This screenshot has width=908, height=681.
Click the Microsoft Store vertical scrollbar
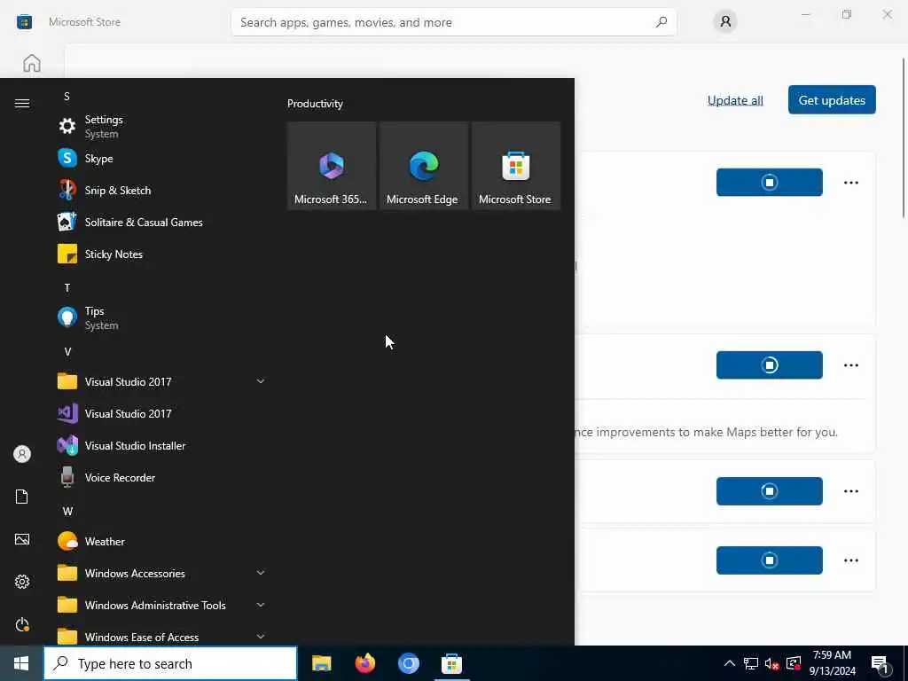(x=904, y=137)
